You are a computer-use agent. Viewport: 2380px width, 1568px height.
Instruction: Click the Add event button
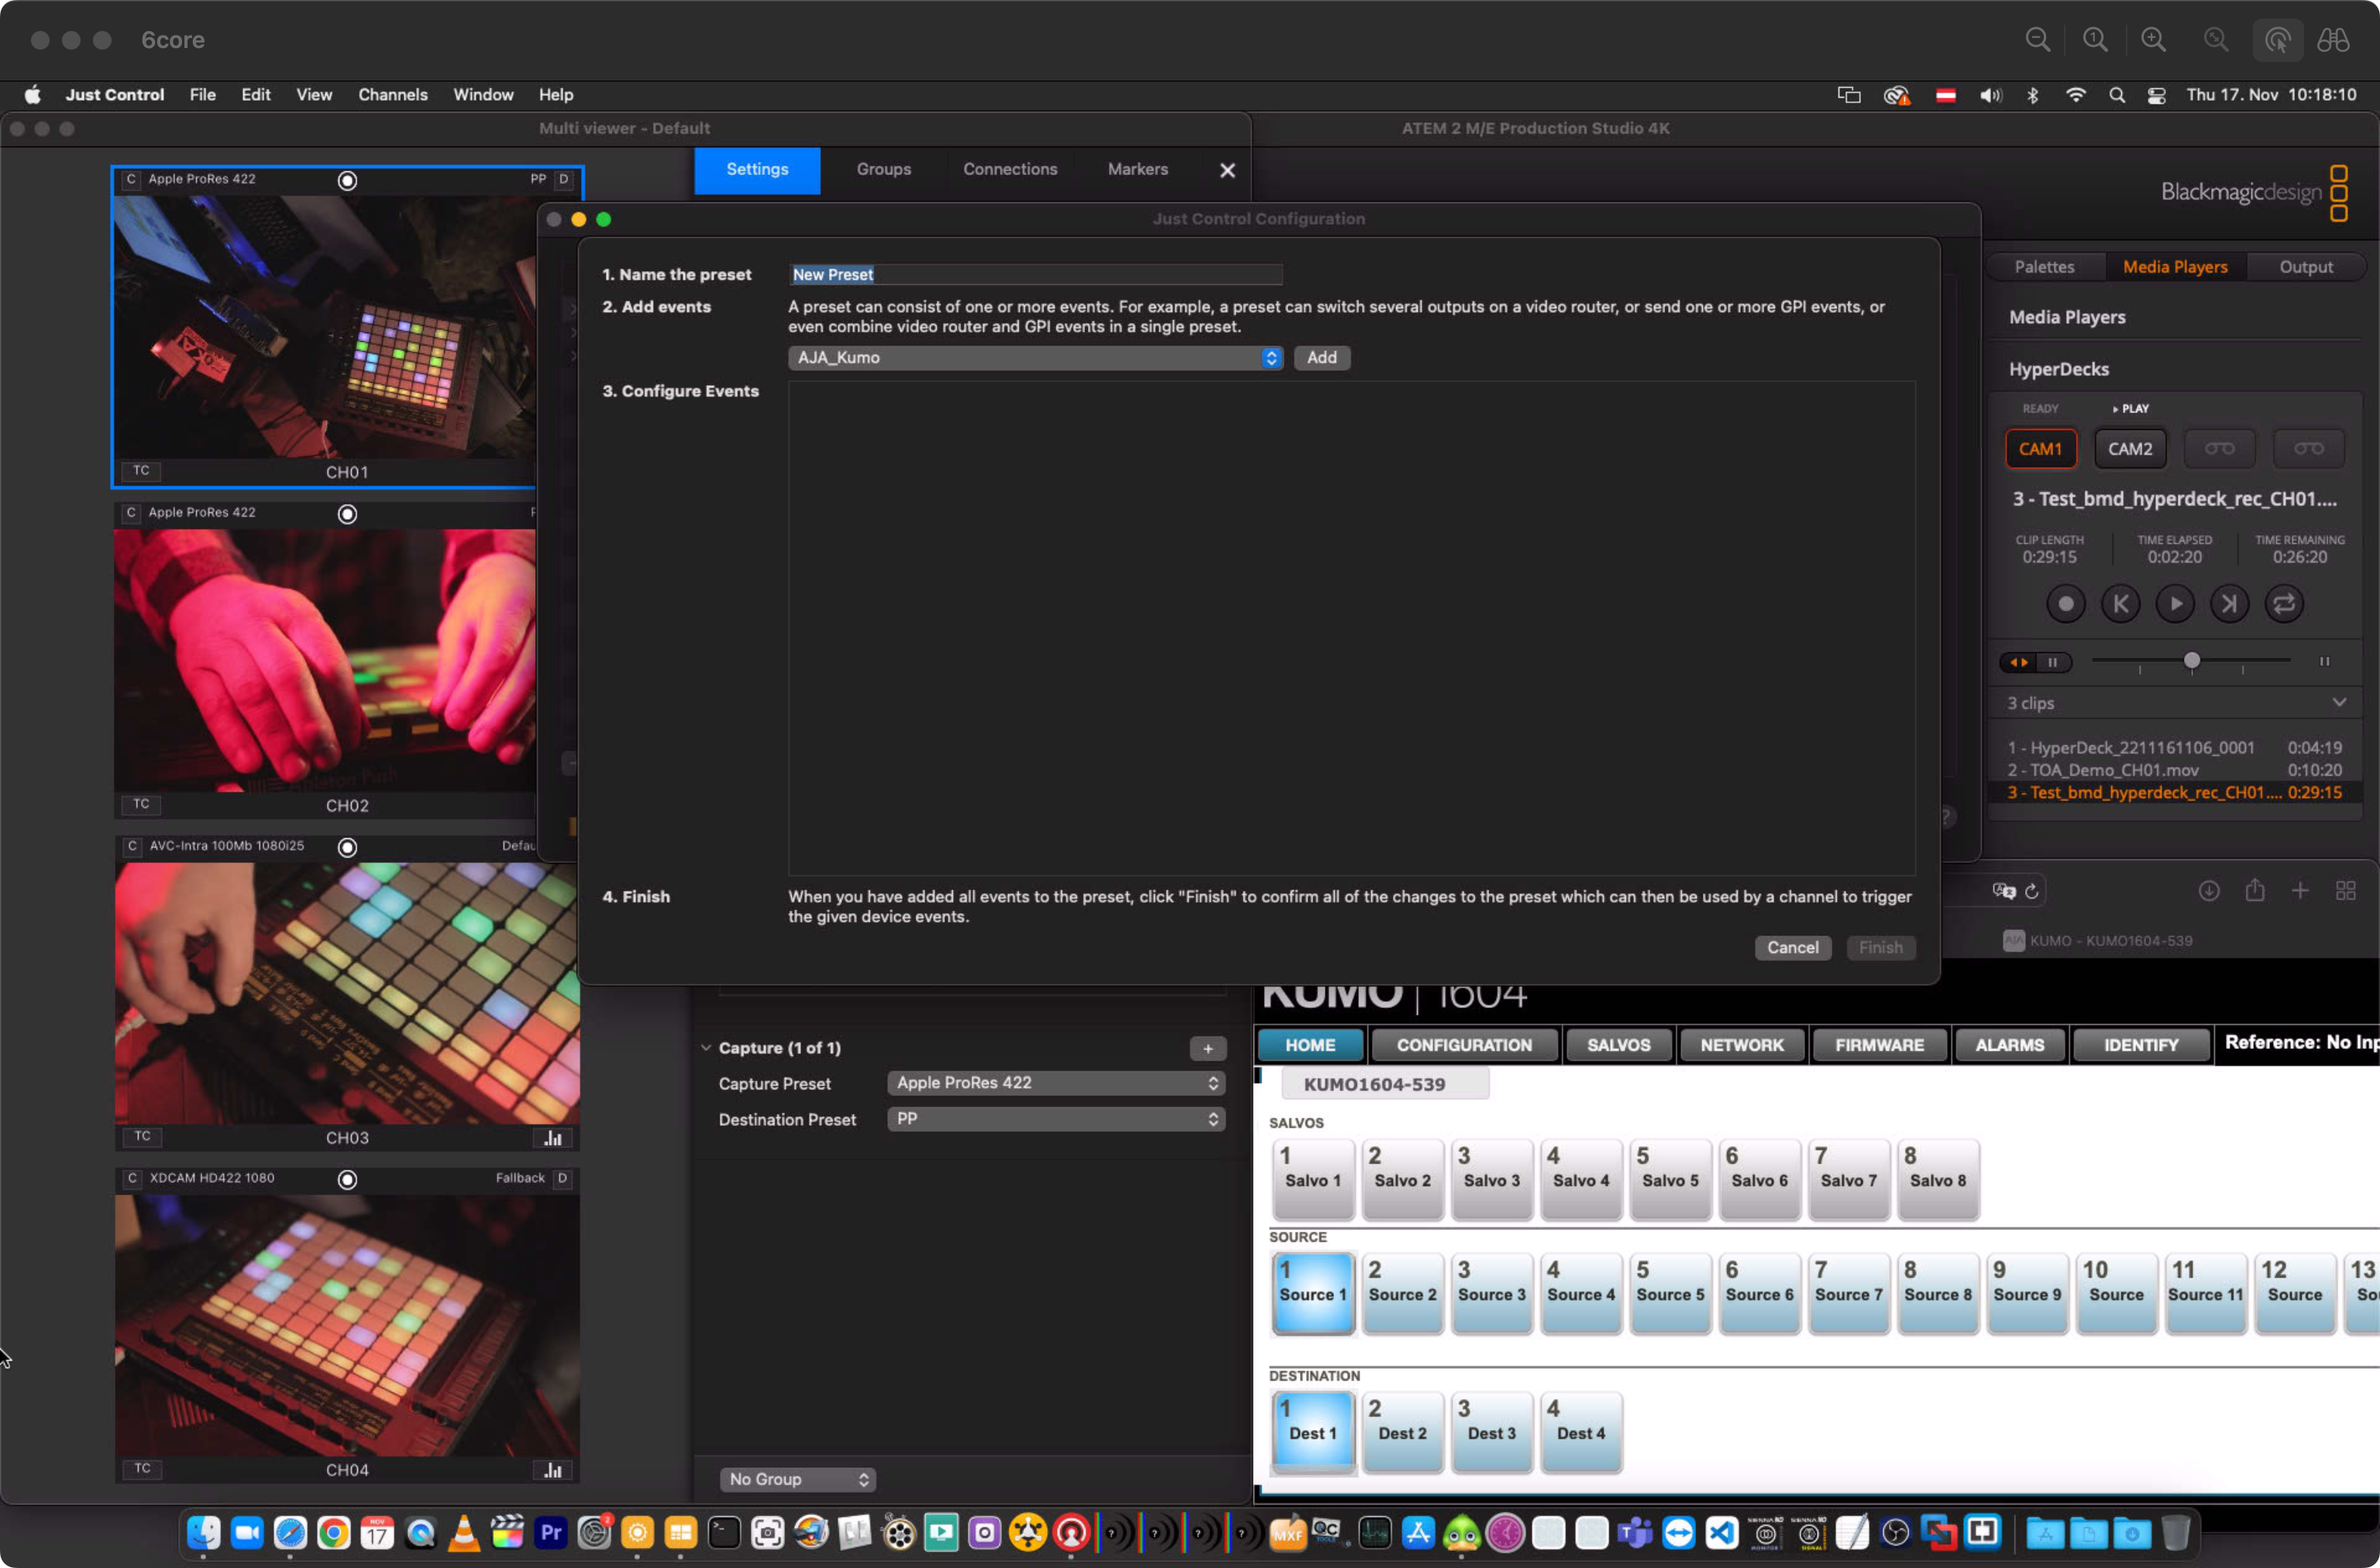(1321, 358)
